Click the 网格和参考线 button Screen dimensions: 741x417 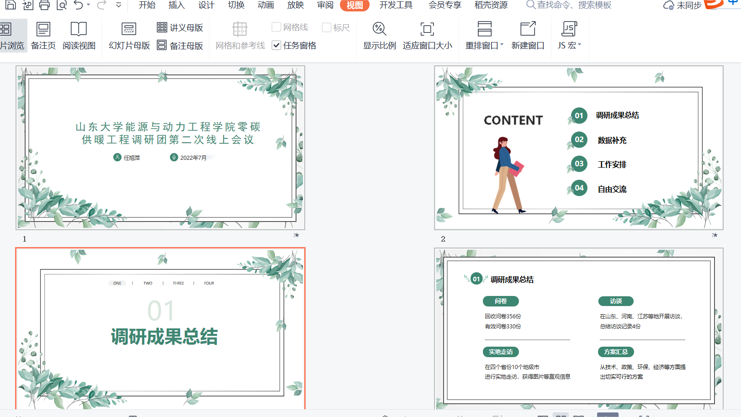click(x=240, y=36)
